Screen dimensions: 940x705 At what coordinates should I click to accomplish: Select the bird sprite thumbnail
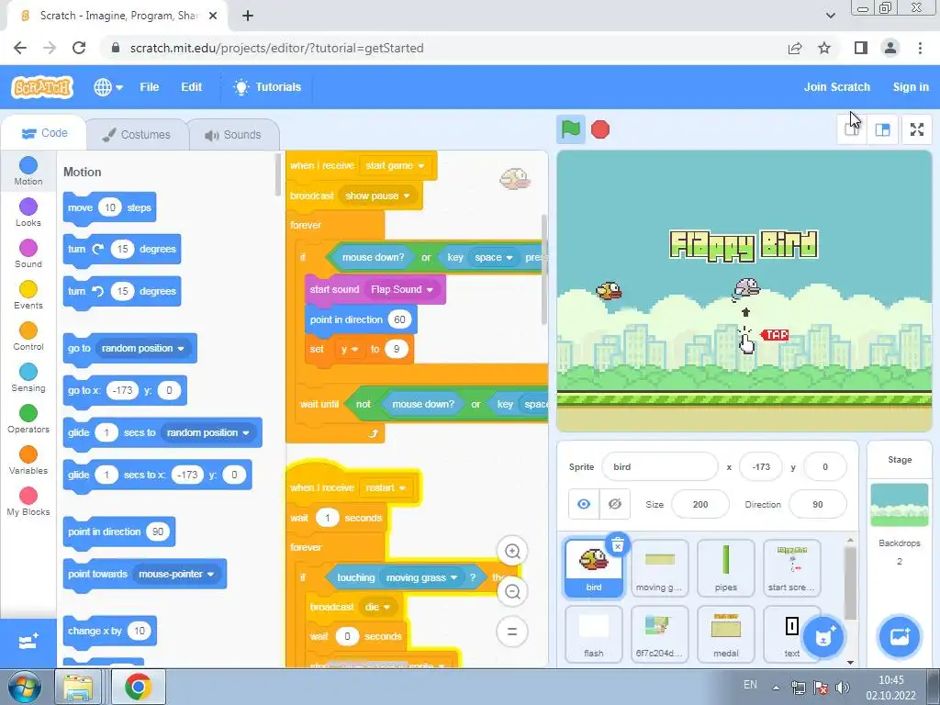pyautogui.click(x=594, y=567)
